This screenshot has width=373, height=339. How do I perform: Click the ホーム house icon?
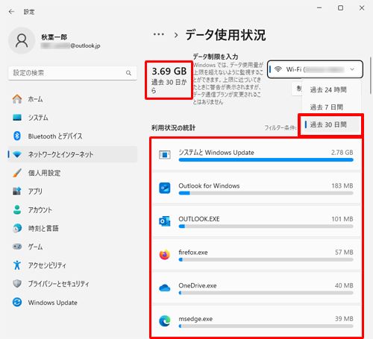(x=17, y=99)
